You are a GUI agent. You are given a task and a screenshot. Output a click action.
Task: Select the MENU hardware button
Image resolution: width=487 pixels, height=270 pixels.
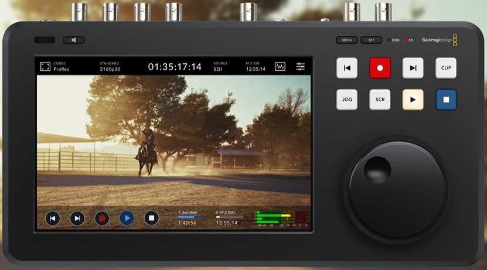coord(347,40)
